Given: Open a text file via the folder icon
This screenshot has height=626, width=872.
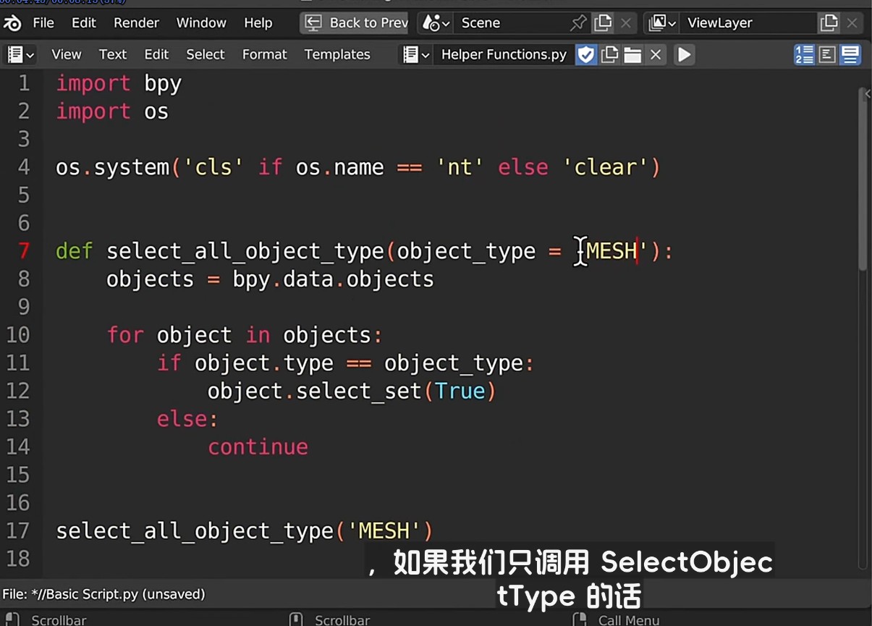Looking at the screenshot, I should 632,54.
